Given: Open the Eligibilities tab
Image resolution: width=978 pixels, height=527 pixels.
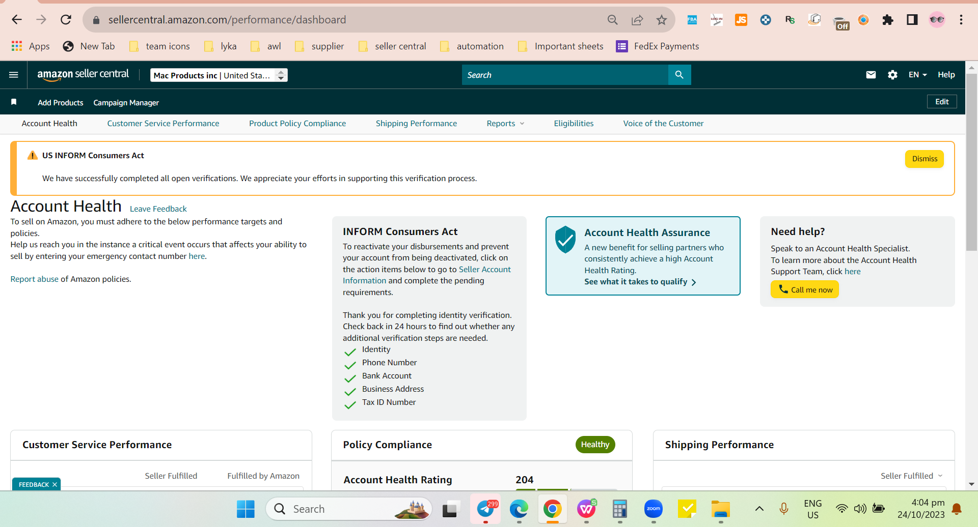Looking at the screenshot, I should [574, 124].
